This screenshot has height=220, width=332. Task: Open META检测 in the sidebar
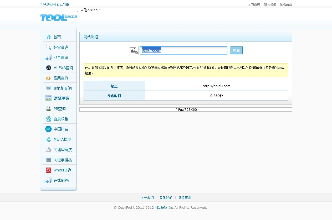click(x=62, y=139)
